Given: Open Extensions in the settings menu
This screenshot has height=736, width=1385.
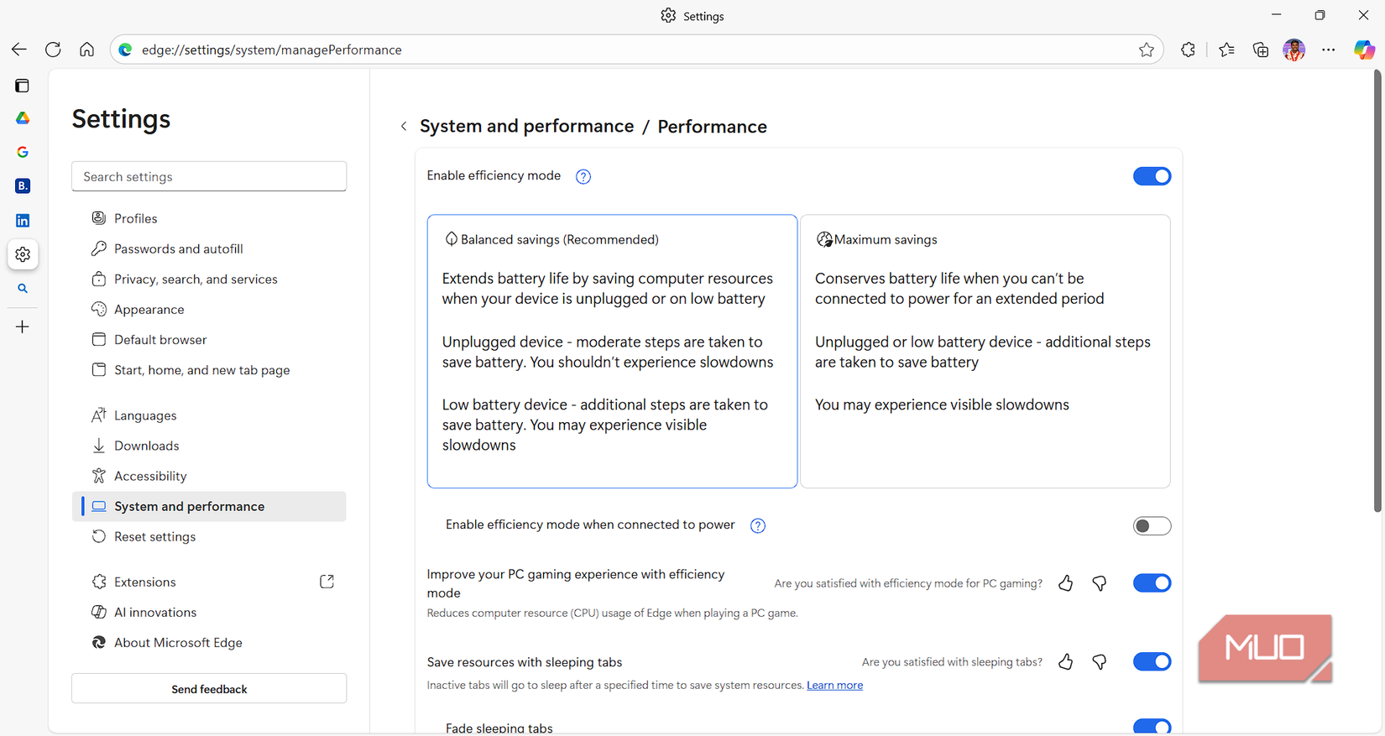Looking at the screenshot, I should (209, 582).
